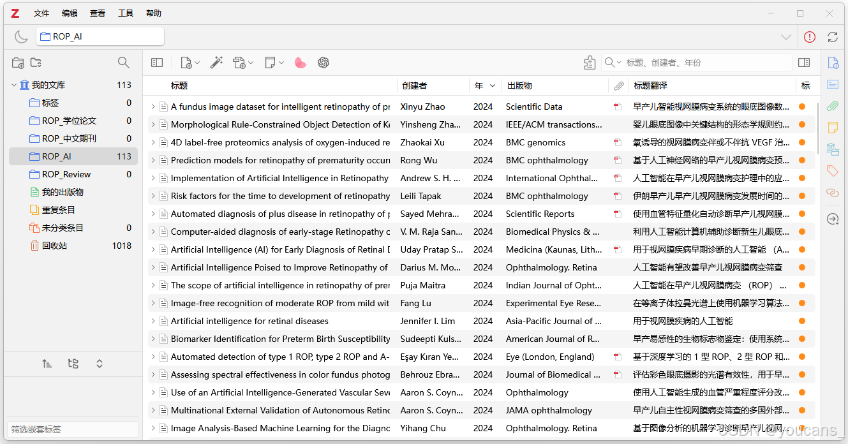
Task: Click the expand-collapse arrows icon
Action: click(x=100, y=364)
